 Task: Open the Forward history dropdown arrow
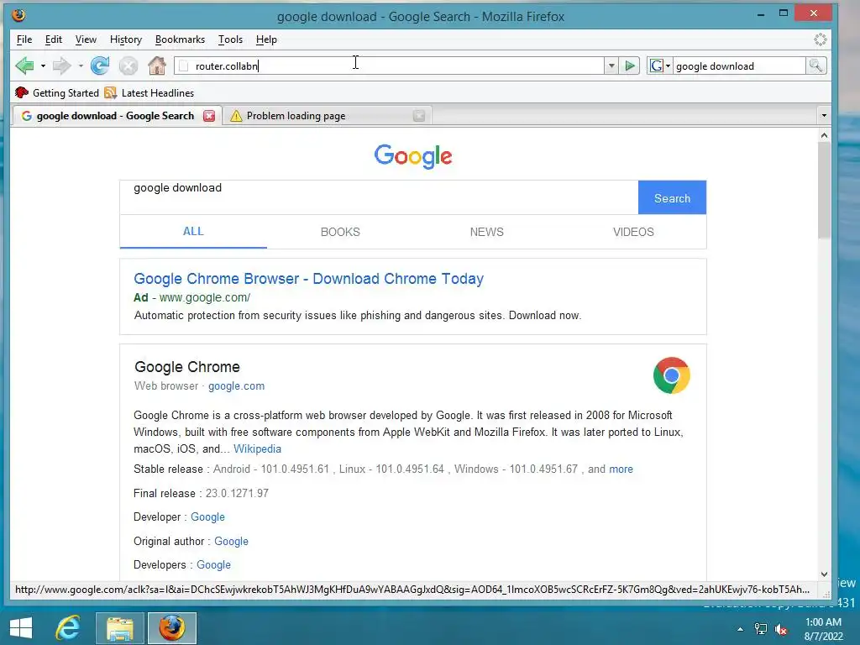tap(81, 66)
